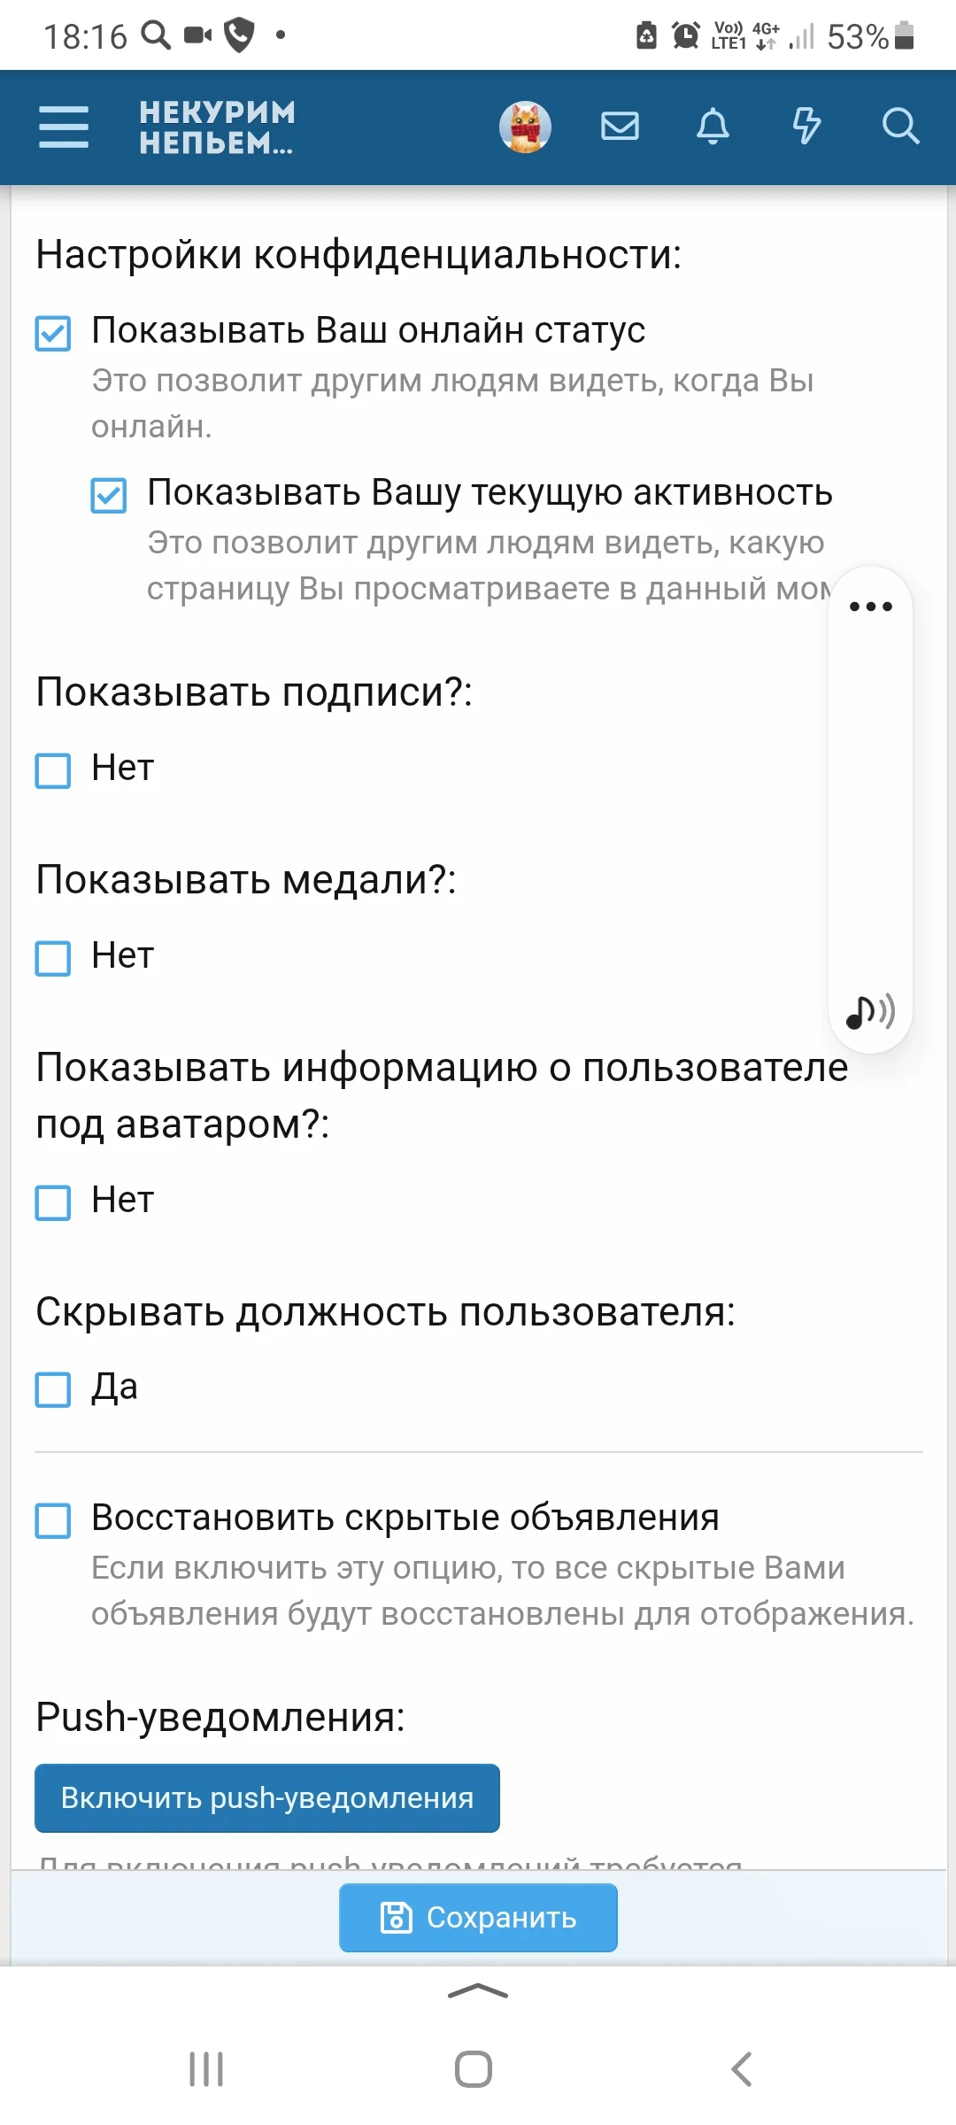Expand the bottom swipe-up chevron handle

pyautogui.click(x=478, y=1992)
